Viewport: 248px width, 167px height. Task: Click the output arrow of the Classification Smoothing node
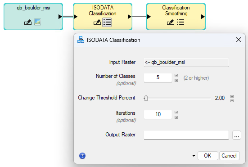point(203,17)
